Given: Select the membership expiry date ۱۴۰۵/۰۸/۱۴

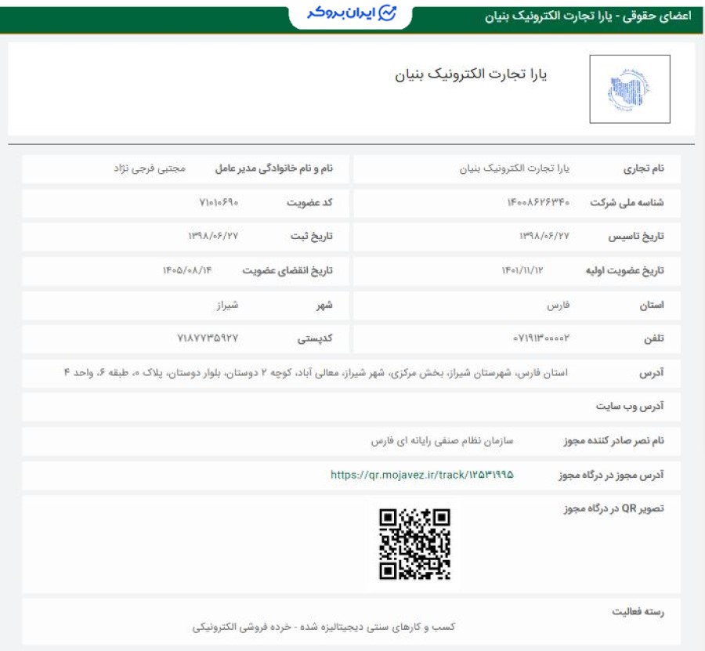Looking at the screenshot, I should coord(186,270).
